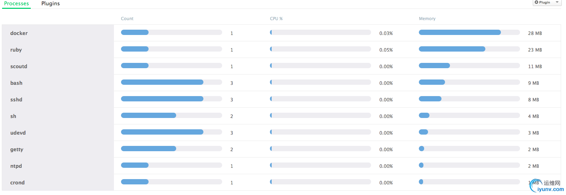Screen dimensions: 566x195
Task: Switch to the Plugins tab
Action: (x=51, y=4)
